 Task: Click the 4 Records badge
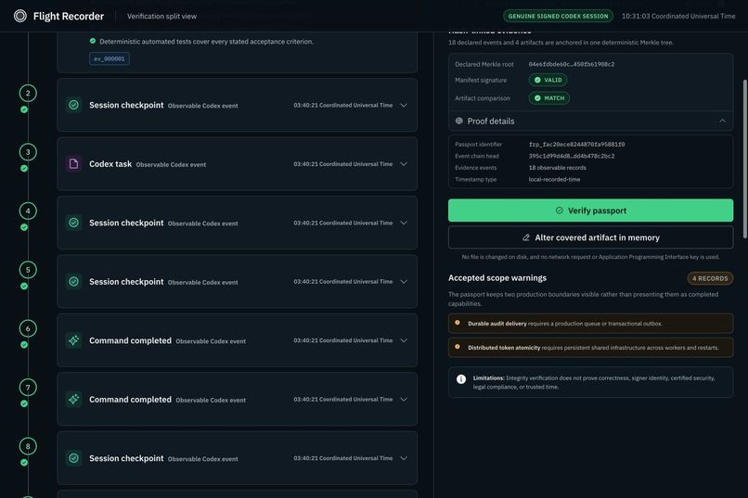[x=710, y=278]
